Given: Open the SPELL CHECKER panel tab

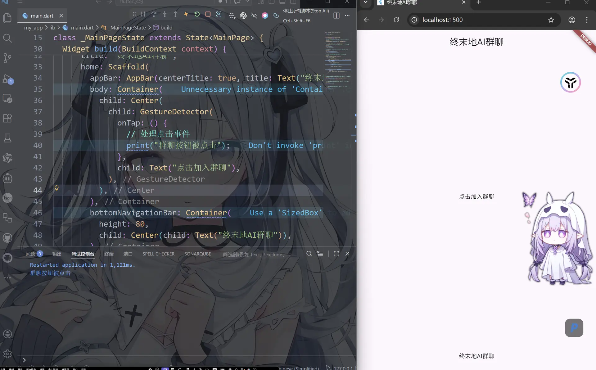Looking at the screenshot, I should (x=158, y=254).
